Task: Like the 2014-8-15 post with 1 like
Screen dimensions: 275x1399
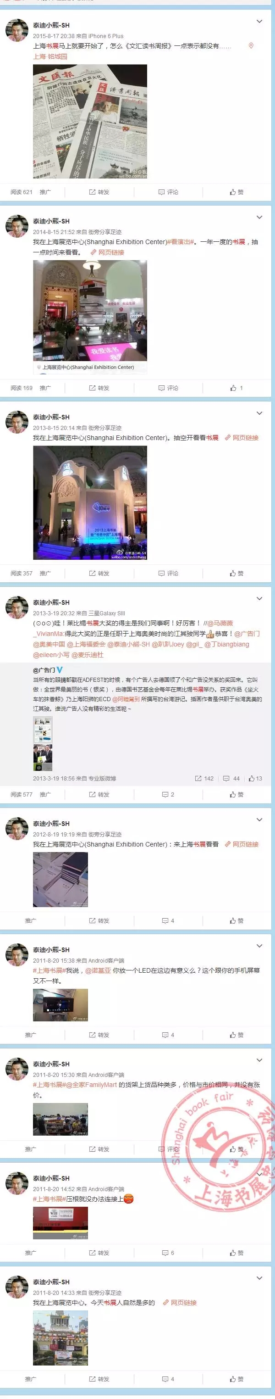Action: (236, 388)
